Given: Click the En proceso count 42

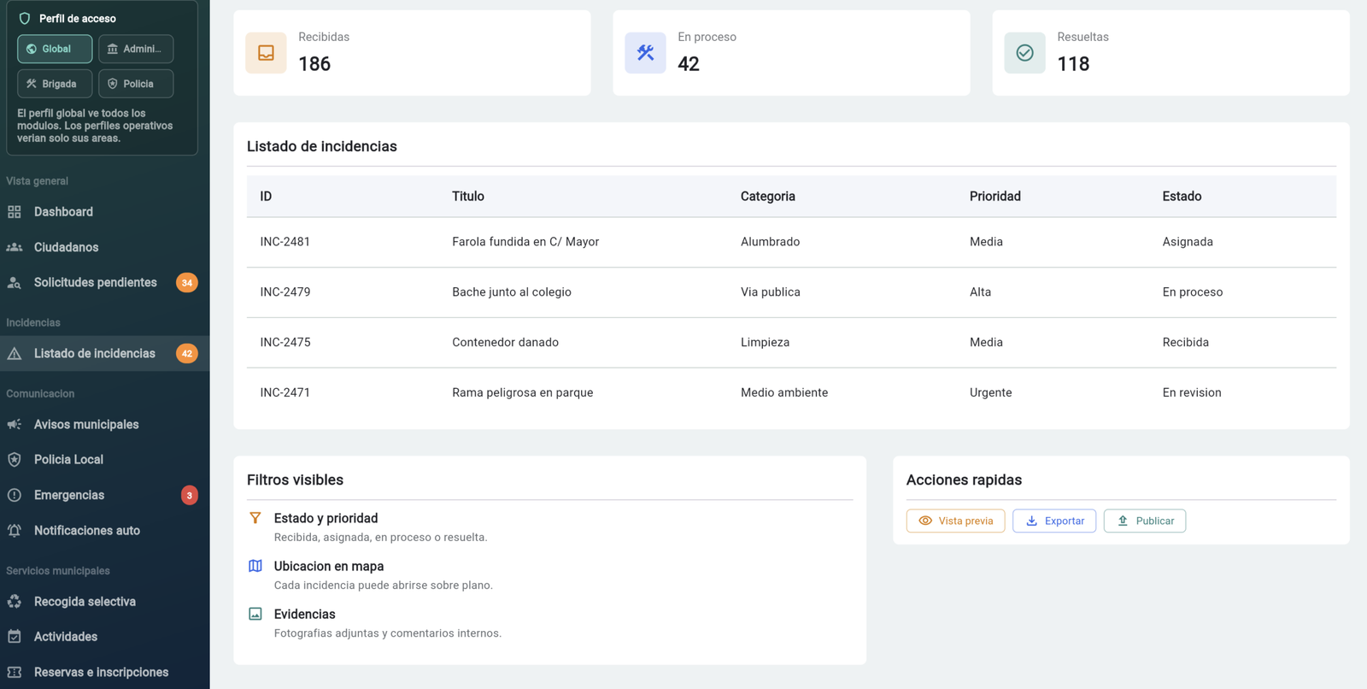Looking at the screenshot, I should pos(689,64).
